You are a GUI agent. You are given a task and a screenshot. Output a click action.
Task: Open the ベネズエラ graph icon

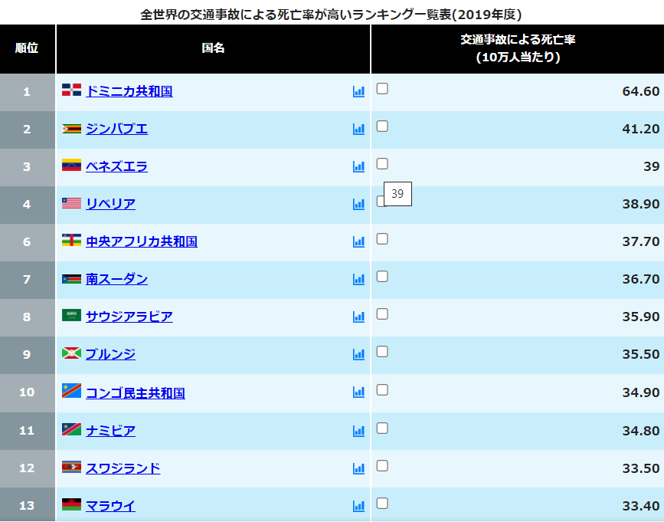click(x=358, y=166)
